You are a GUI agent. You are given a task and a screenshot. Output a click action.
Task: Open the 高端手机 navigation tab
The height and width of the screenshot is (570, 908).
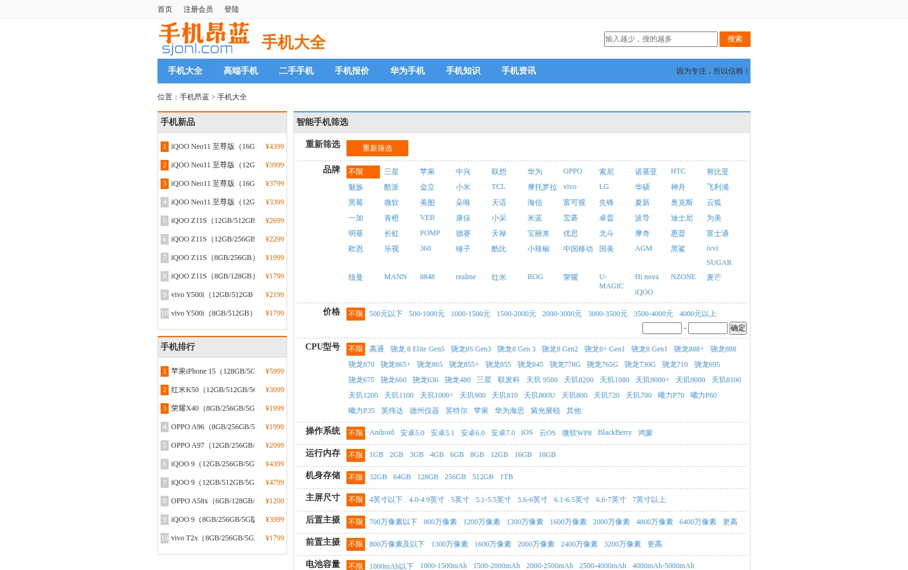(x=241, y=71)
